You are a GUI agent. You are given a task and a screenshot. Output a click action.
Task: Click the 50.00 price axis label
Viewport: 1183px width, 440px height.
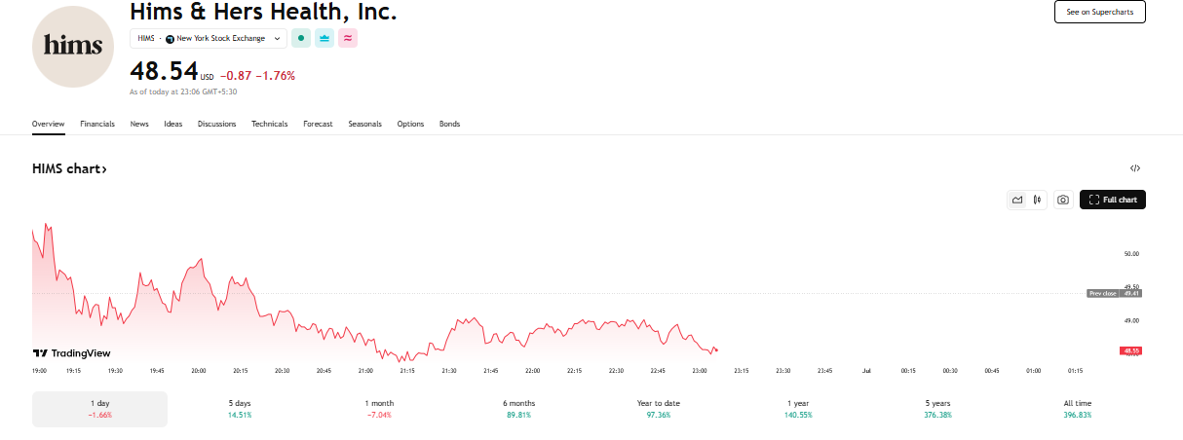coord(1132,254)
